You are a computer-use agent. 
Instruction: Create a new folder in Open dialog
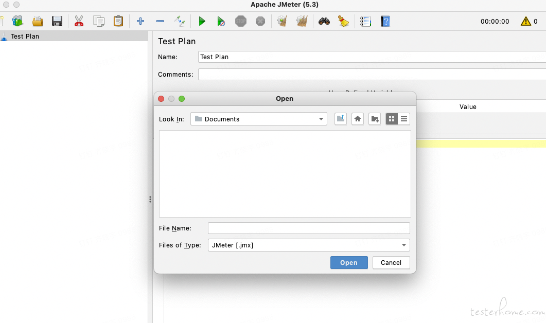tap(375, 119)
